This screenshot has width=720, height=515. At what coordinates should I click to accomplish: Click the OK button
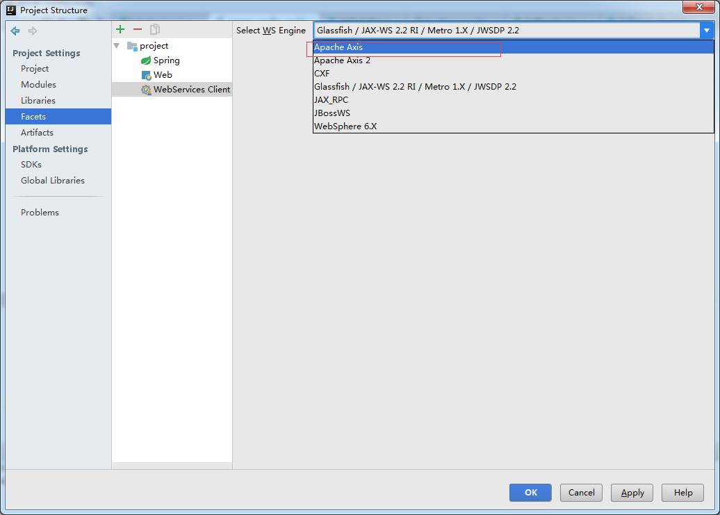pos(530,493)
